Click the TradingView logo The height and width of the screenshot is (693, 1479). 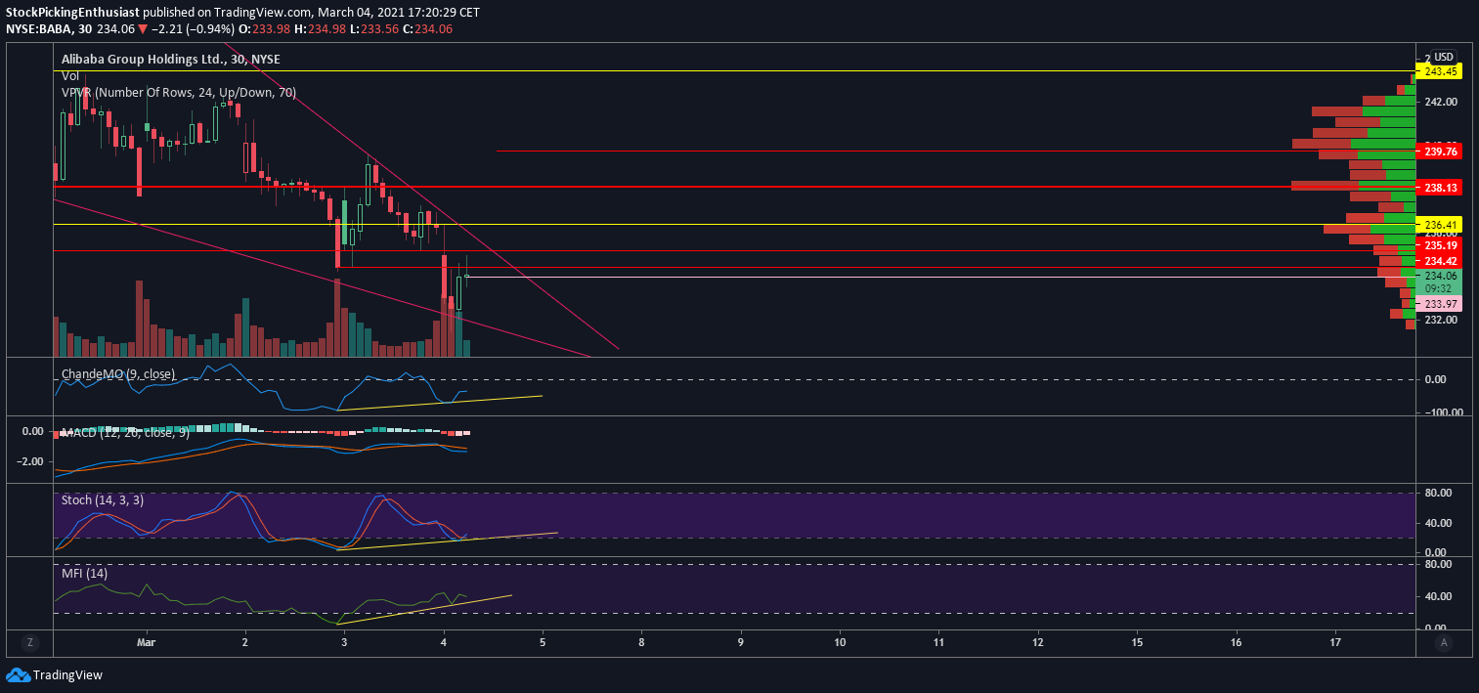pos(54,674)
